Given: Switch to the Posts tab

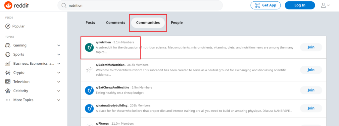Looking at the screenshot, I should point(90,23).
